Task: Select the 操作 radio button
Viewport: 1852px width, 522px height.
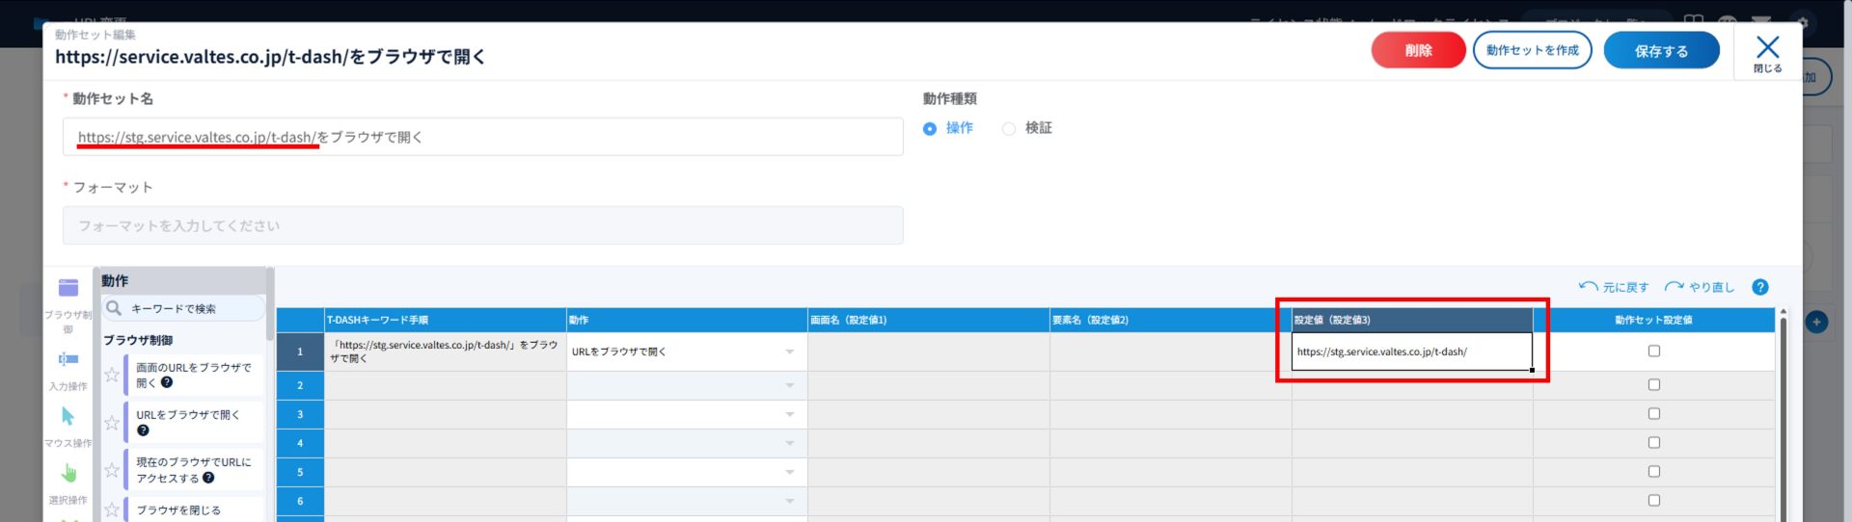Action: click(930, 128)
